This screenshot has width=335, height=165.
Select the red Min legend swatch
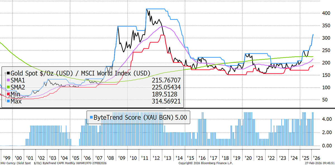8,95
